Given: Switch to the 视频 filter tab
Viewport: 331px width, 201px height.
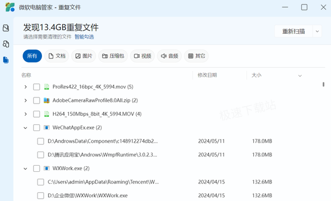Looking at the screenshot, I should point(142,56).
